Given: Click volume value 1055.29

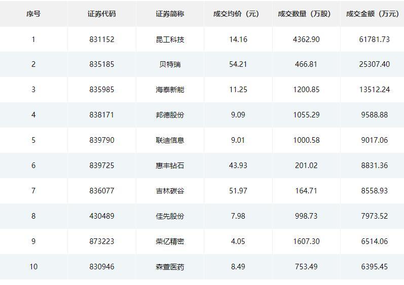Looking at the screenshot, I should (306, 115).
